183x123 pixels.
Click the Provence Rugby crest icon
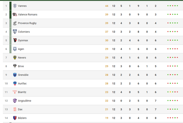click(x=15, y=23)
